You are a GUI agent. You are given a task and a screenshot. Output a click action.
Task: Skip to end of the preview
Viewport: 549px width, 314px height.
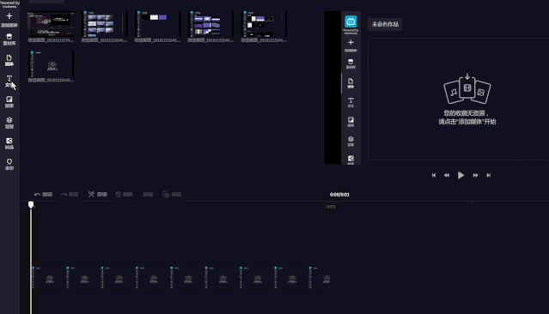[488, 175]
